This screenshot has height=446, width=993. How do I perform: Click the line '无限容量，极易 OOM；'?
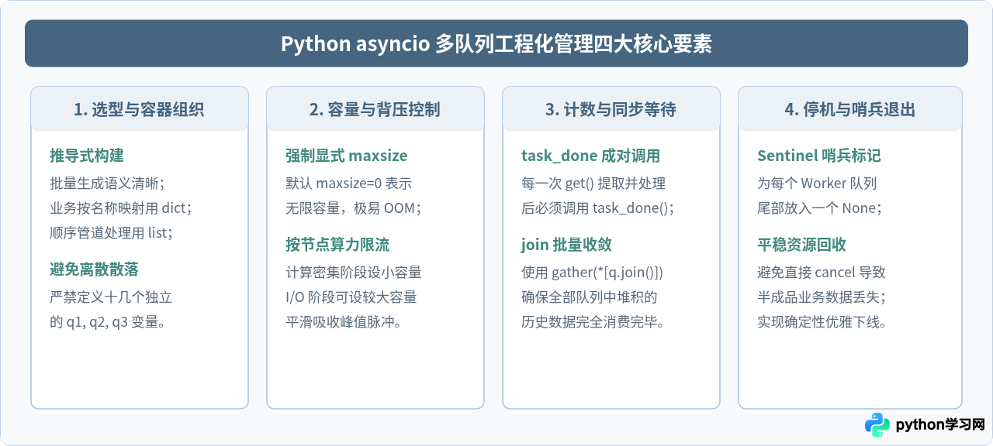(353, 208)
